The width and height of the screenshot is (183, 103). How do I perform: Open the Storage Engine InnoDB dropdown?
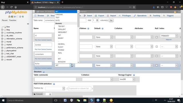point(127,79)
